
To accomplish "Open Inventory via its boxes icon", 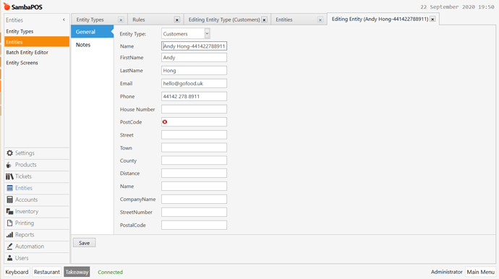I will coord(10,211).
